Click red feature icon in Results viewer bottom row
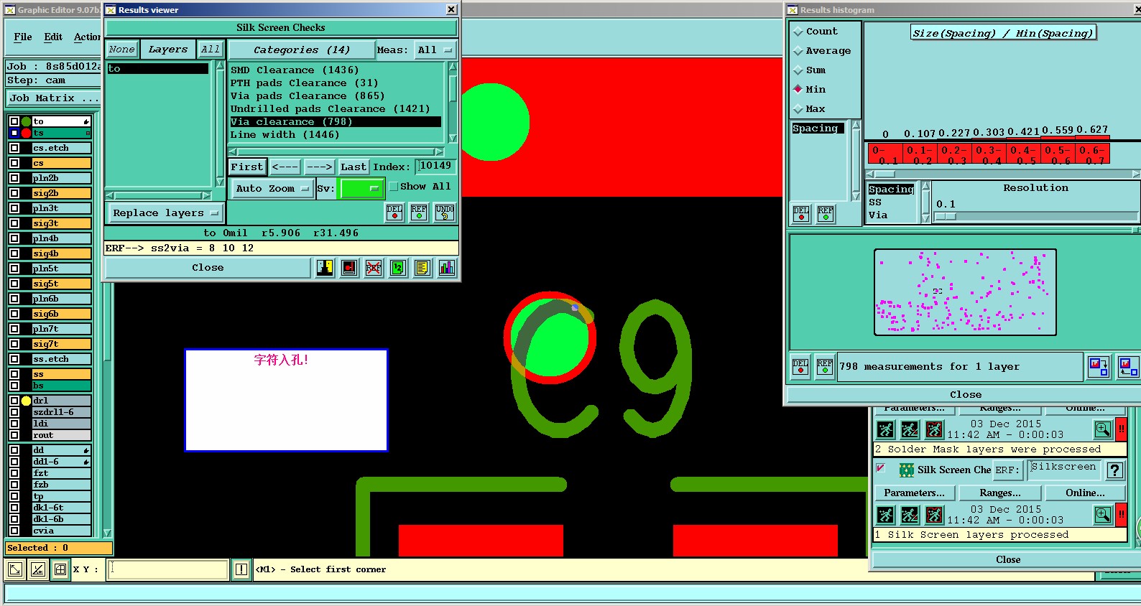This screenshot has height=606, width=1141. click(349, 268)
